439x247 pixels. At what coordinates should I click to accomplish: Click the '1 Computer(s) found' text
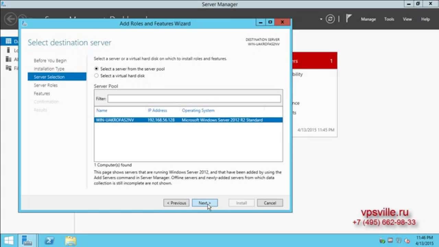tap(113, 165)
